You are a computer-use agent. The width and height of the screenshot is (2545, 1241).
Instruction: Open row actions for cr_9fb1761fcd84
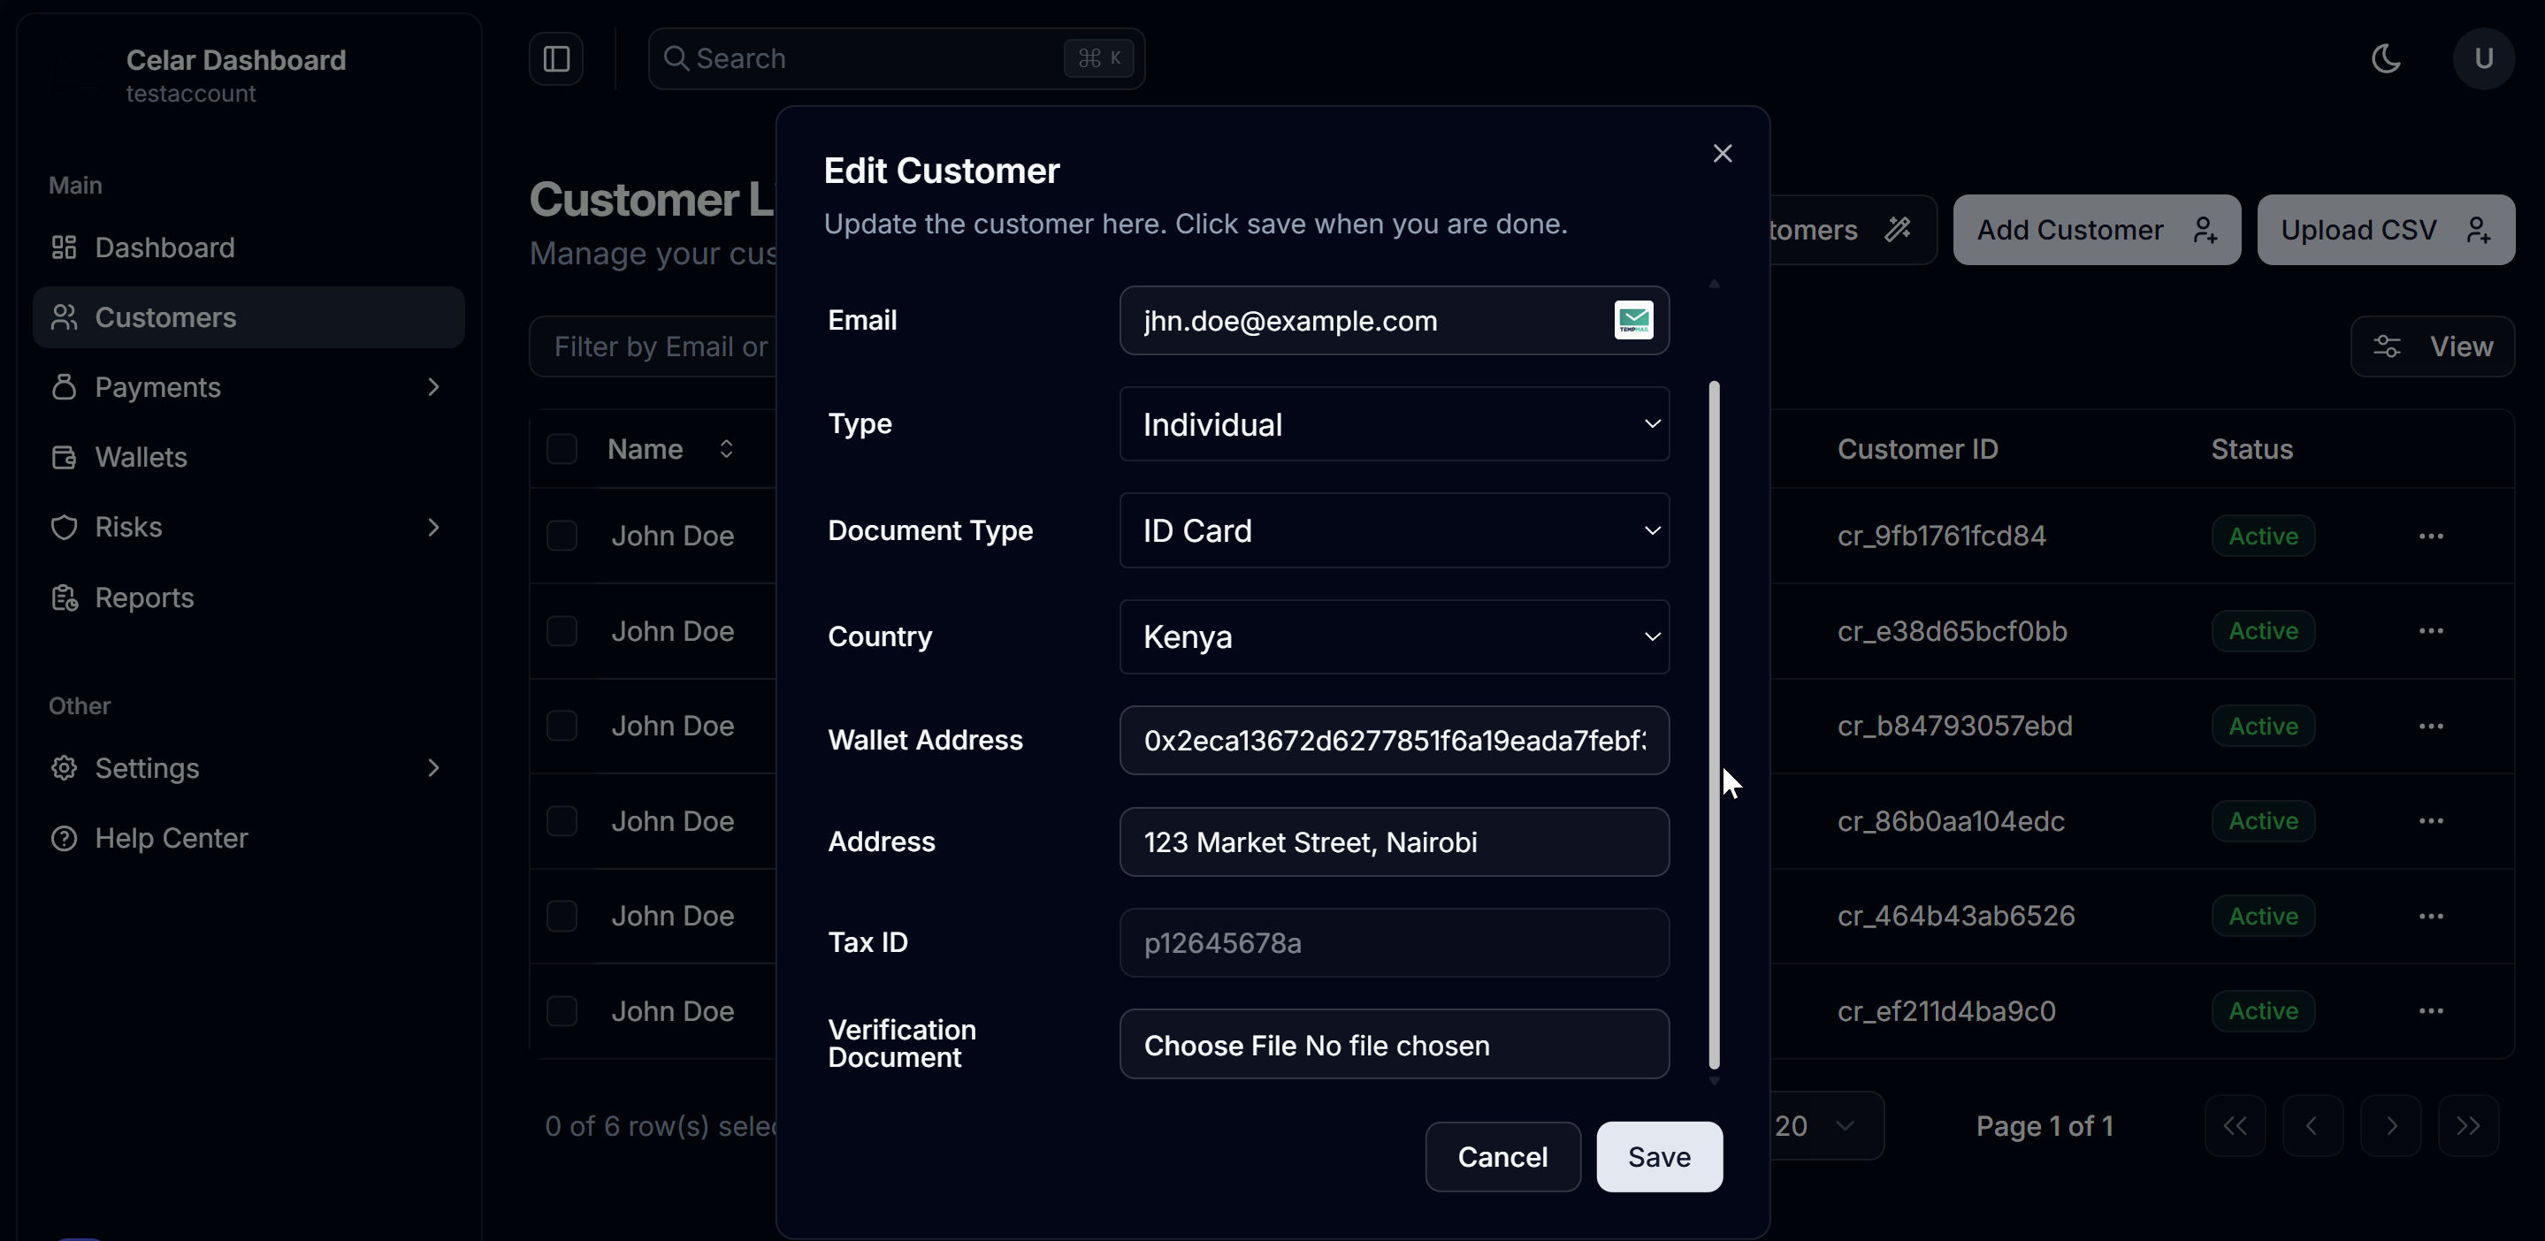2430,537
